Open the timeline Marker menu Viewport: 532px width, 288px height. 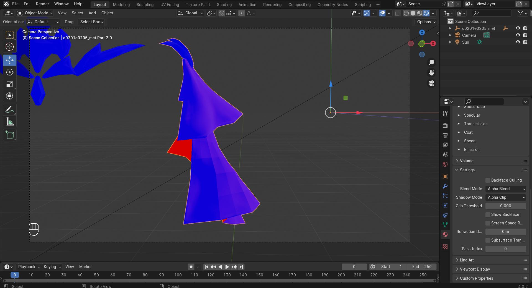[85, 267]
